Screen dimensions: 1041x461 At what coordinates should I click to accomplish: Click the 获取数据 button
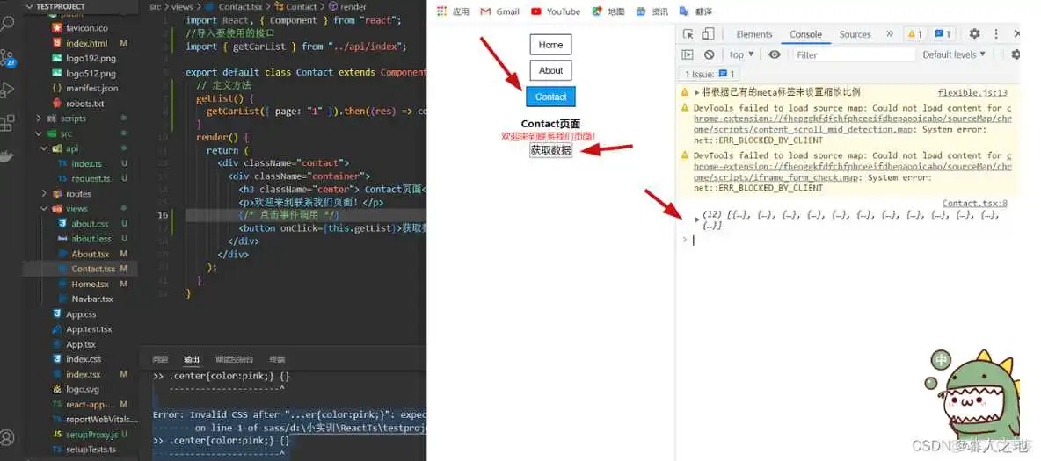pyautogui.click(x=550, y=150)
